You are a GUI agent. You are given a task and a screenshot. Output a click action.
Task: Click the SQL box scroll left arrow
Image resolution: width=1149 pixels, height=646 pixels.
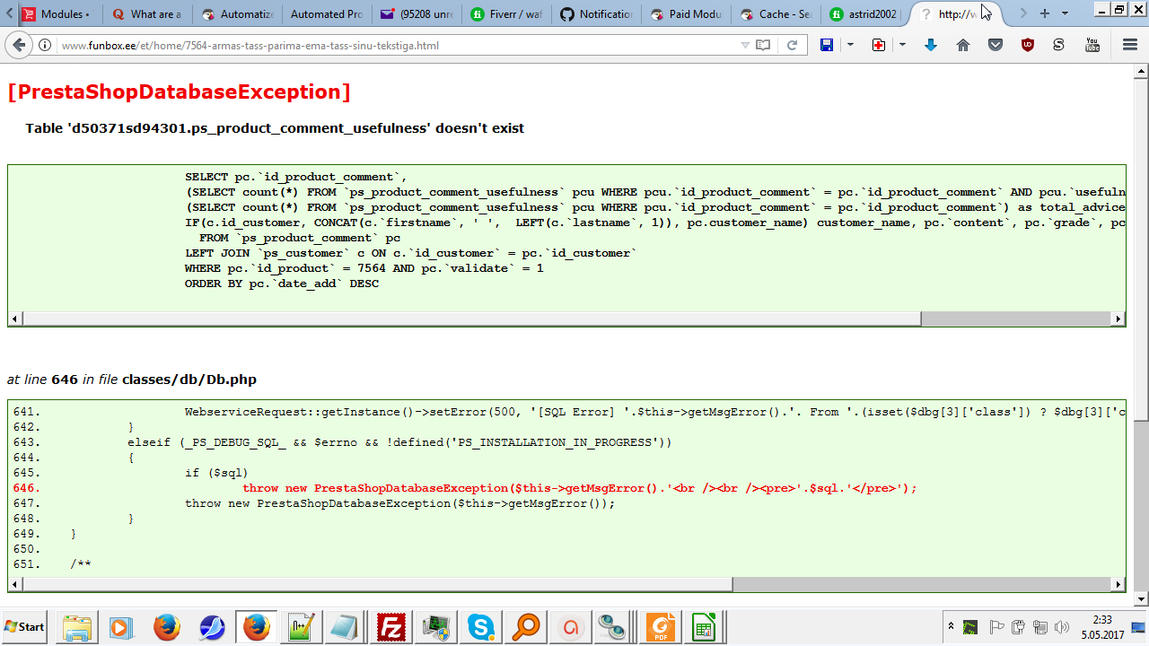(14, 319)
